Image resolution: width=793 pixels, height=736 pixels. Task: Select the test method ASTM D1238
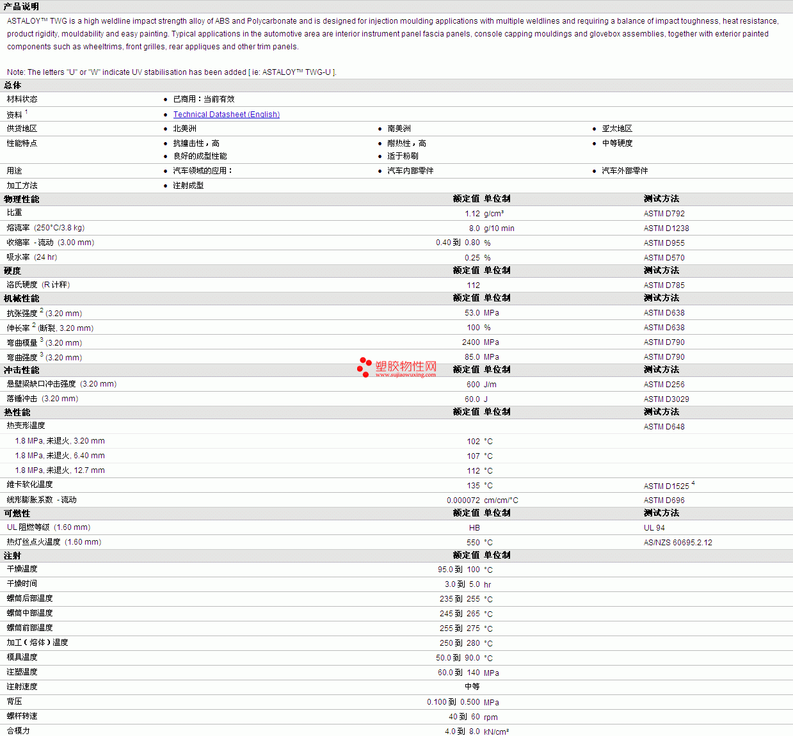(666, 228)
